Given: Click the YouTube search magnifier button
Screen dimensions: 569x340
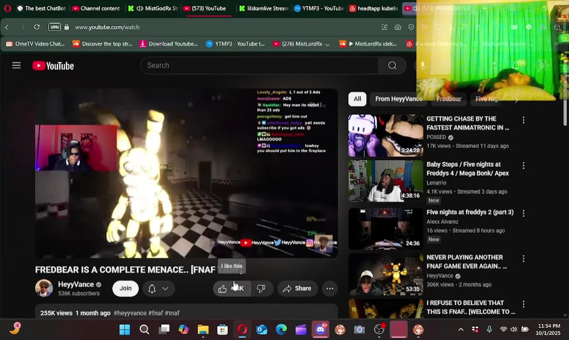Looking at the screenshot, I should point(392,66).
